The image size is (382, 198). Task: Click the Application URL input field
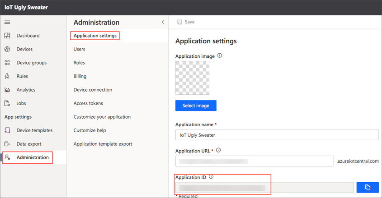tap(255, 161)
